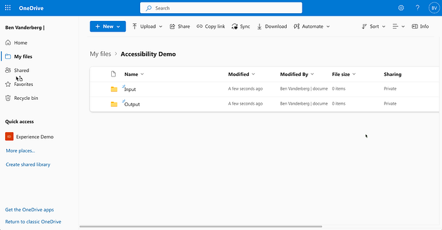Open Recycle bin in the sidebar

(26, 98)
